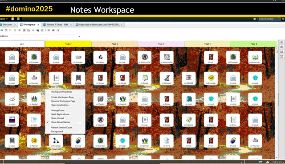Screen dimensions: 285x164
Task: Choose Background from the context menu
Action: point(57,132)
